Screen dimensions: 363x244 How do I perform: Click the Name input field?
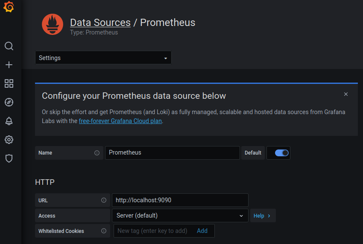click(173, 153)
